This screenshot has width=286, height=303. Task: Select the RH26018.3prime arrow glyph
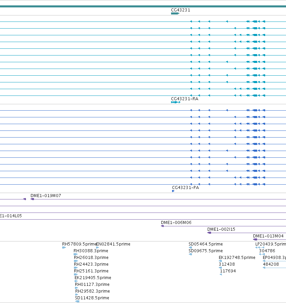point(76,261)
